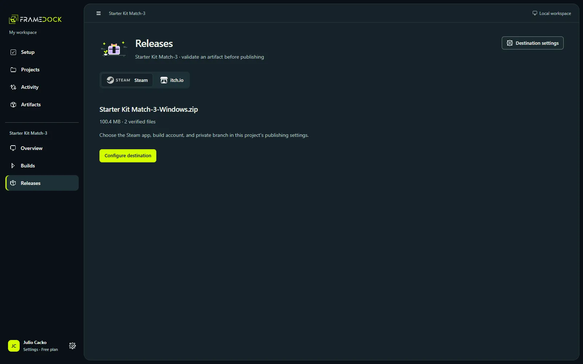This screenshot has height=364, width=583.
Task: Click the Builds play icon
Action: tap(13, 166)
